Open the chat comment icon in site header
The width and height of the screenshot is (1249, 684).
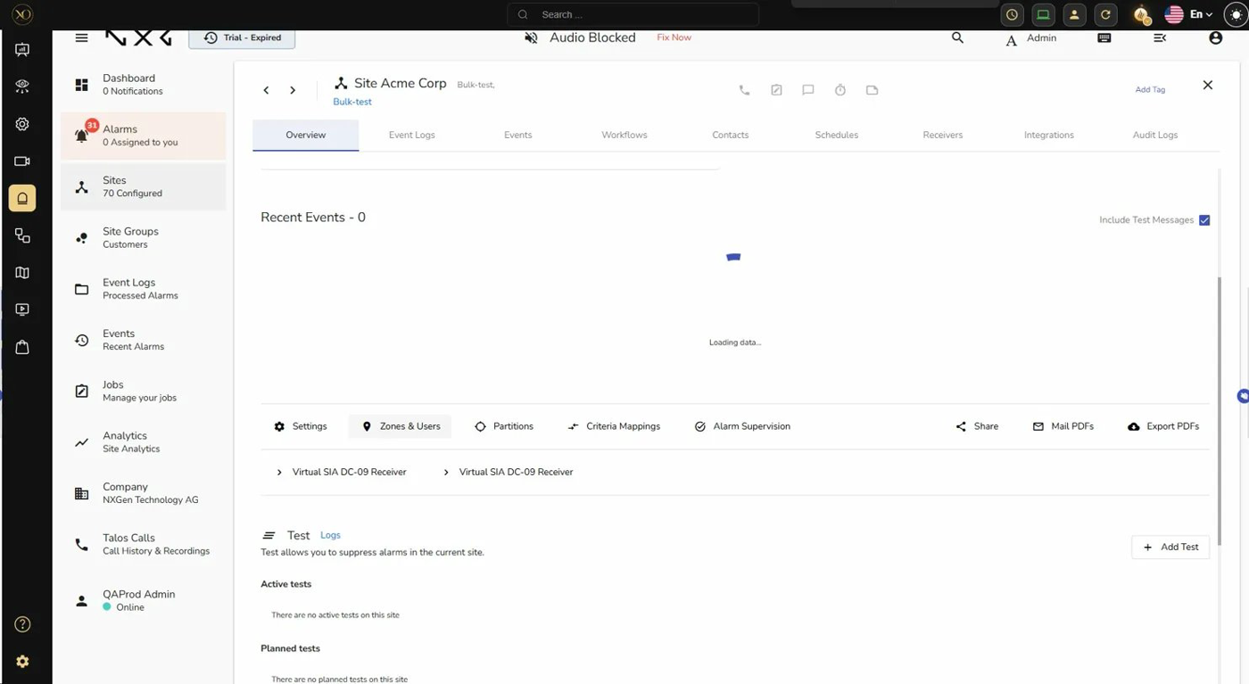pos(807,90)
